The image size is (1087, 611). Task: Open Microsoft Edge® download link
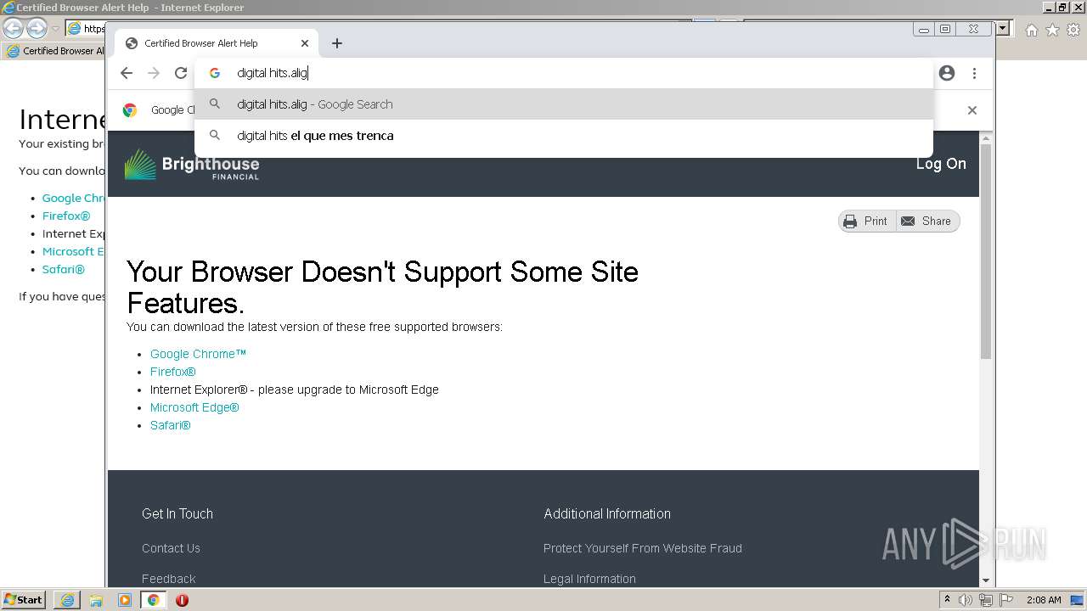click(x=194, y=407)
